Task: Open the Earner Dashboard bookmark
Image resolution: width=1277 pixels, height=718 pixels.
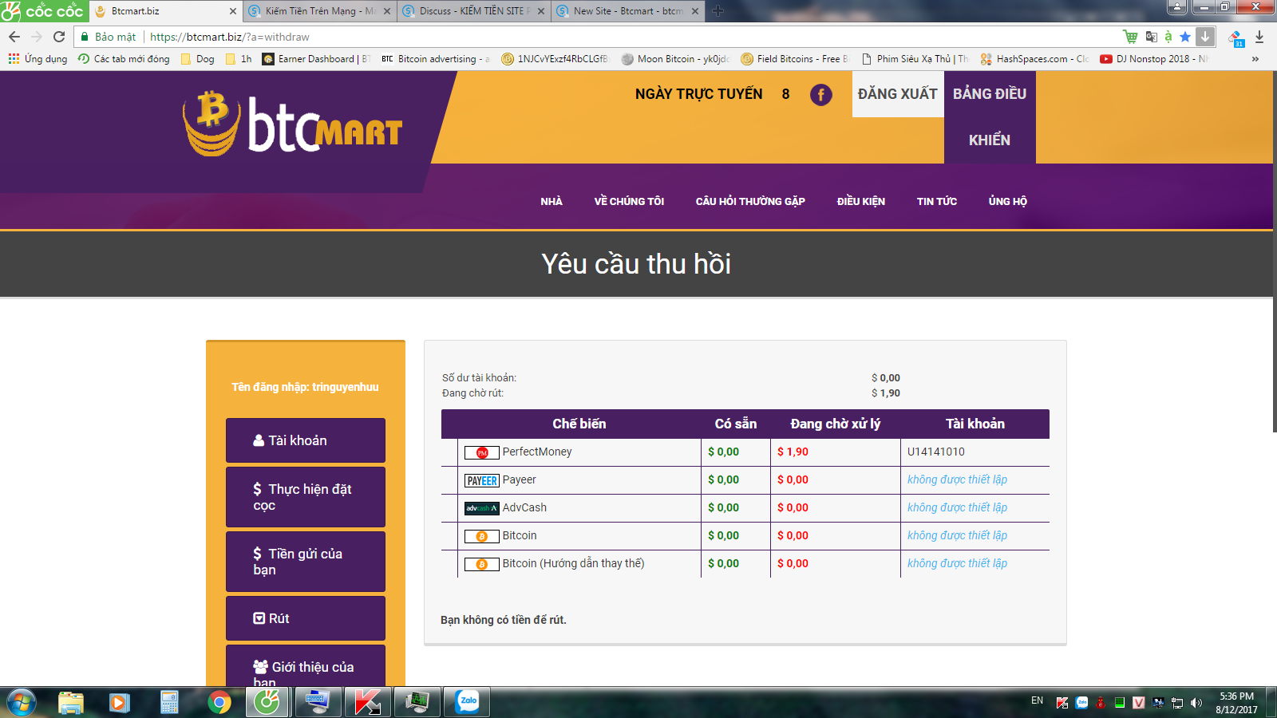Action: 316,59
